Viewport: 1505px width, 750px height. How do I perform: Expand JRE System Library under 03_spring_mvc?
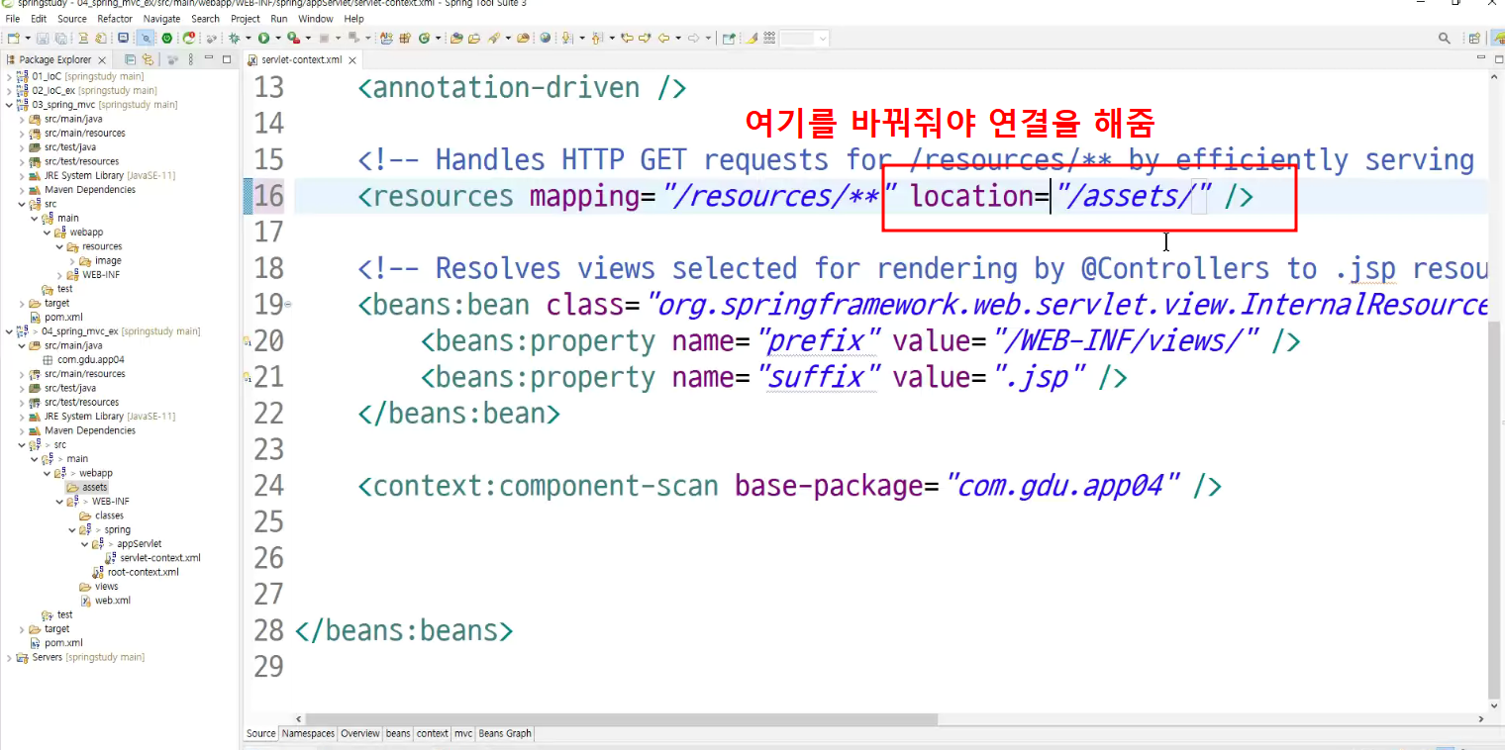22,175
